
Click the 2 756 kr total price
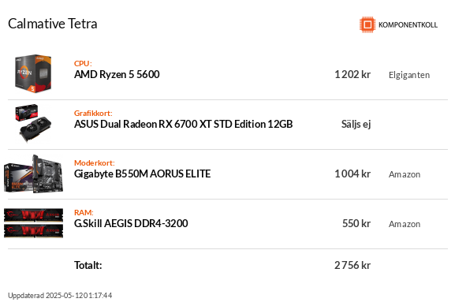point(352,265)
